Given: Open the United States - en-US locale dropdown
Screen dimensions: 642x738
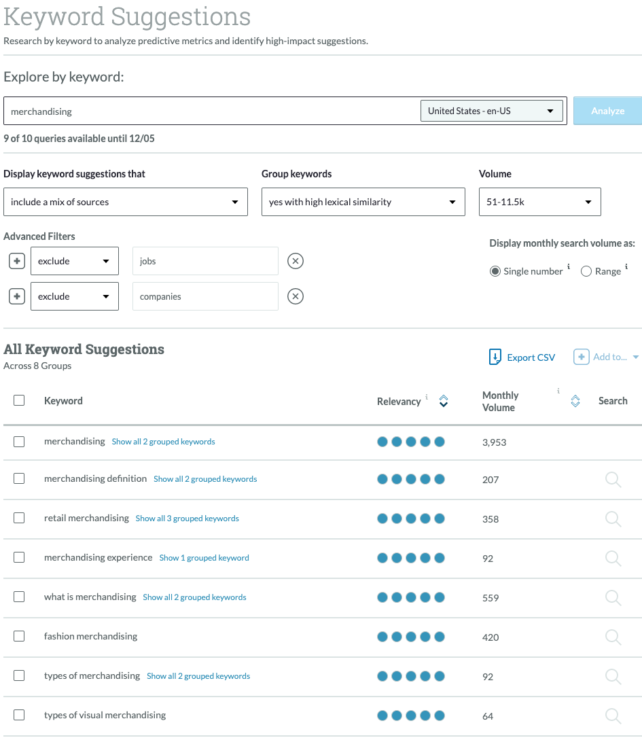Looking at the screenshot, I should coord(492,111).
